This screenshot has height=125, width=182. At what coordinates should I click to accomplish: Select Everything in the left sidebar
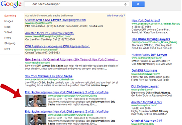(10, 16)
